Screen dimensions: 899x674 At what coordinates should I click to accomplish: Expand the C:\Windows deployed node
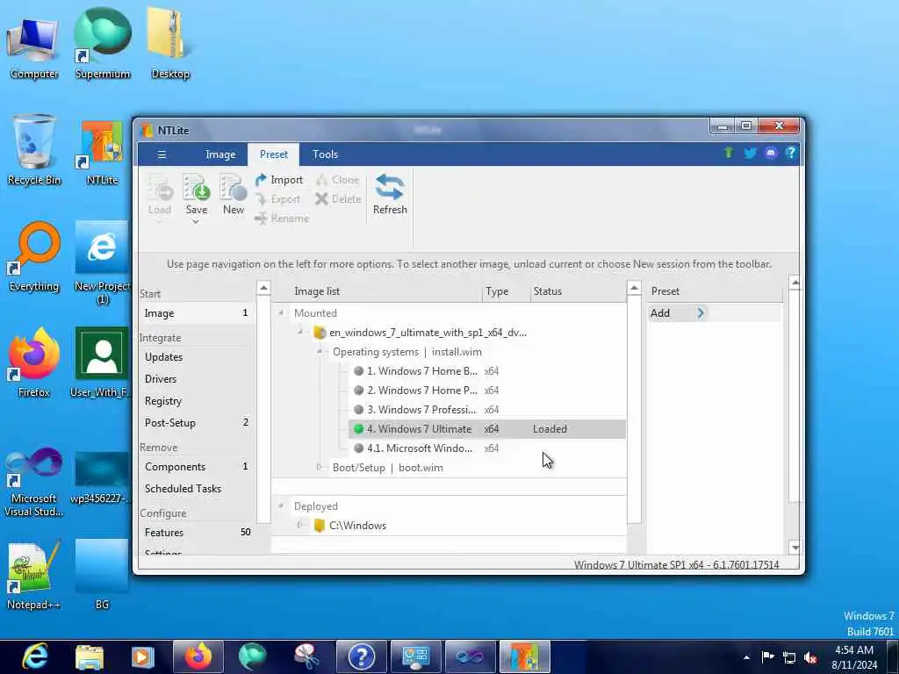[x=300, y=525]
